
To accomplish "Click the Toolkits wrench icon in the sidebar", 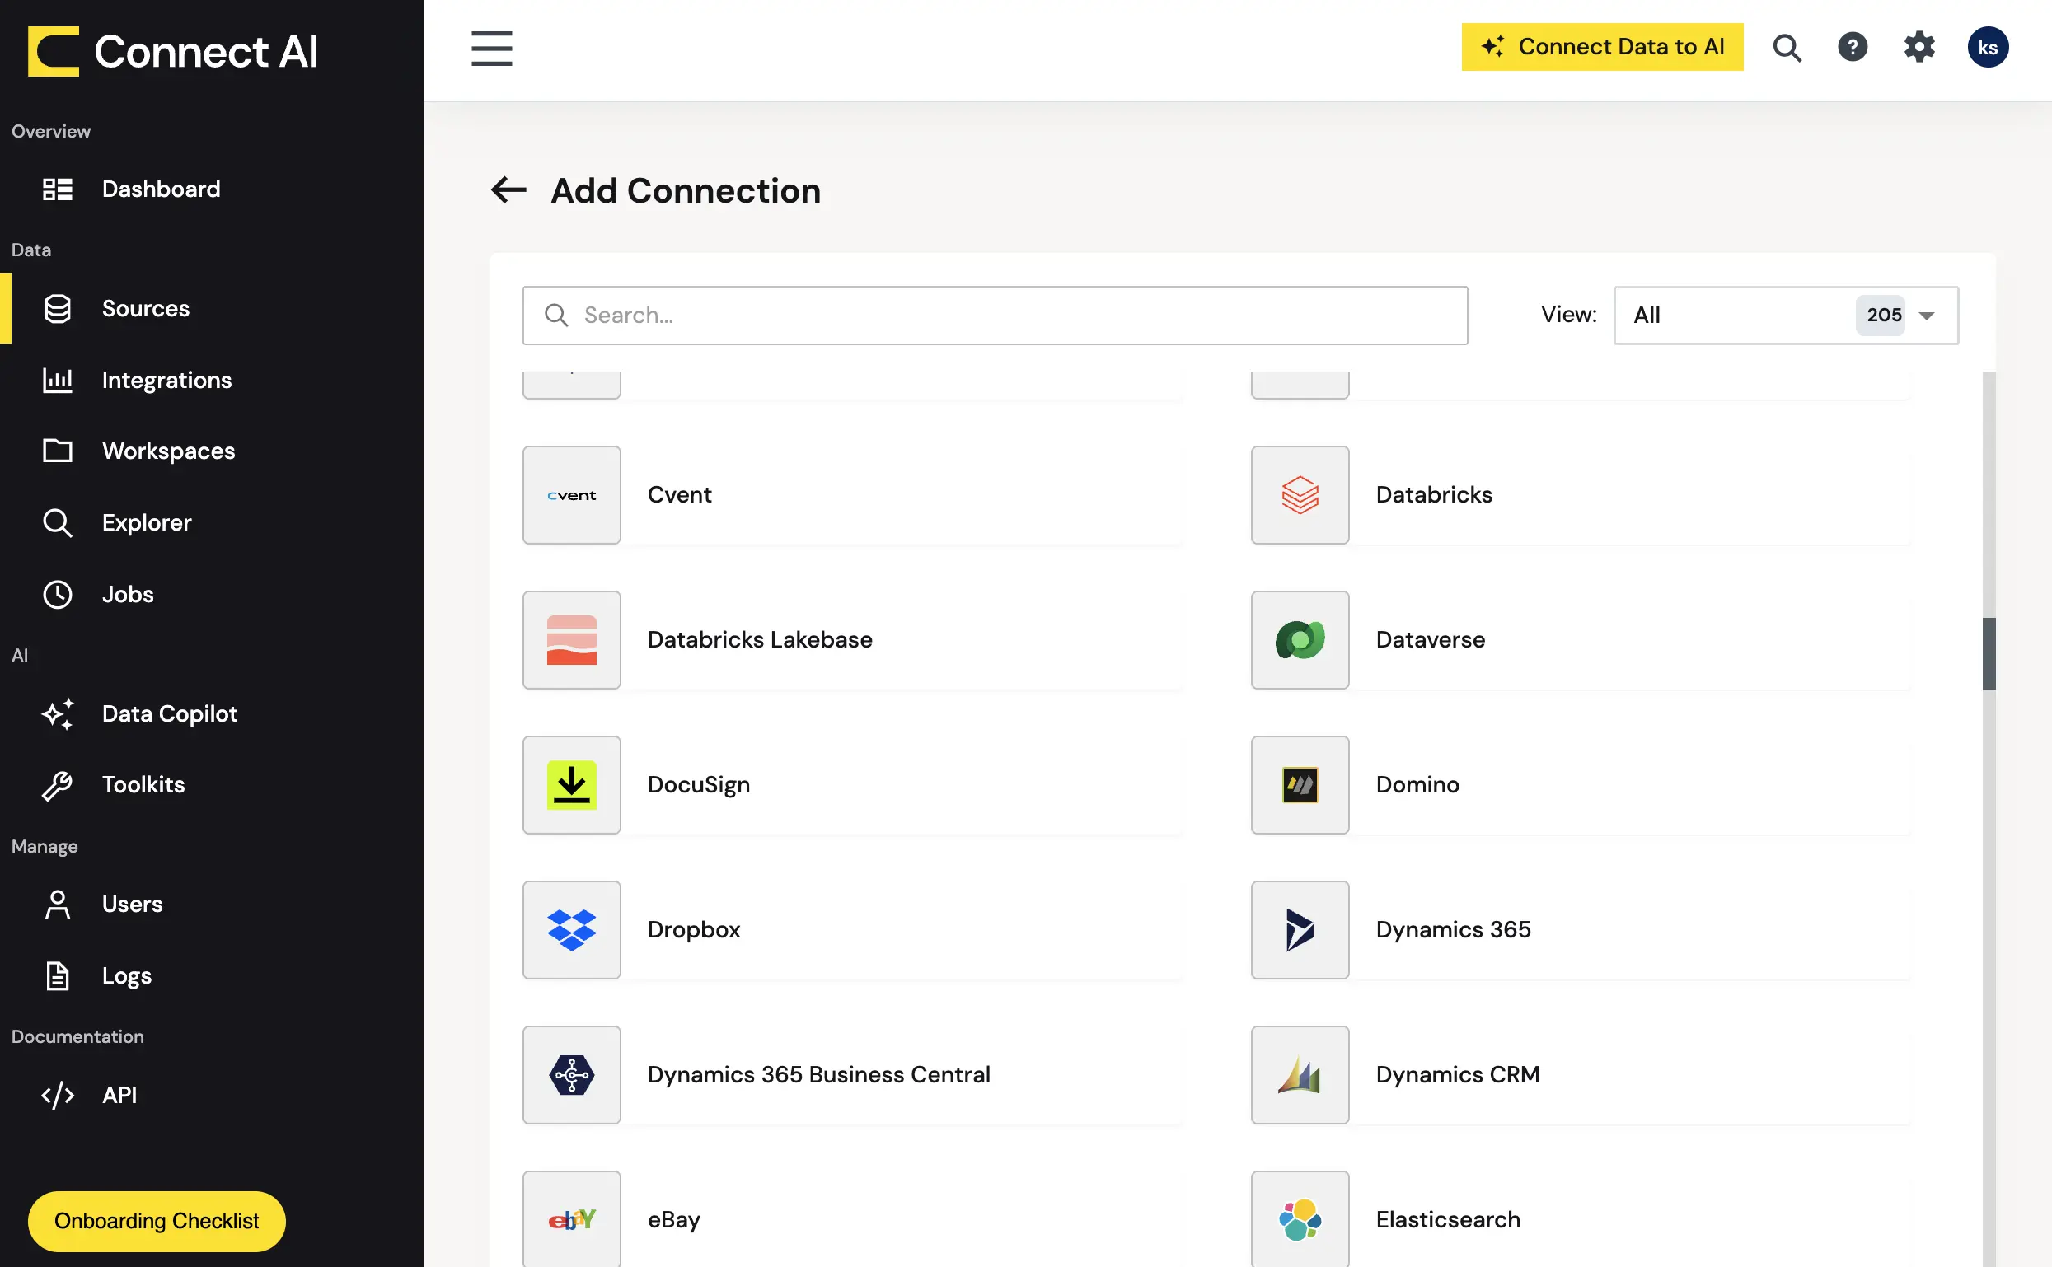I will click(57, 785).
